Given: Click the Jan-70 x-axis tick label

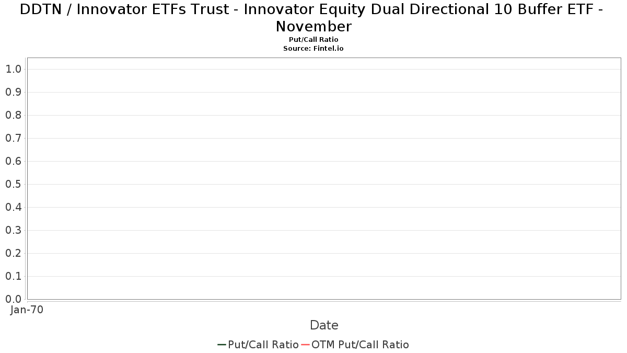Looking at the screenshot, I should [27, 310].
